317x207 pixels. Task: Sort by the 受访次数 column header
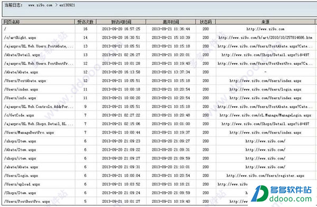tap(86, 22)
